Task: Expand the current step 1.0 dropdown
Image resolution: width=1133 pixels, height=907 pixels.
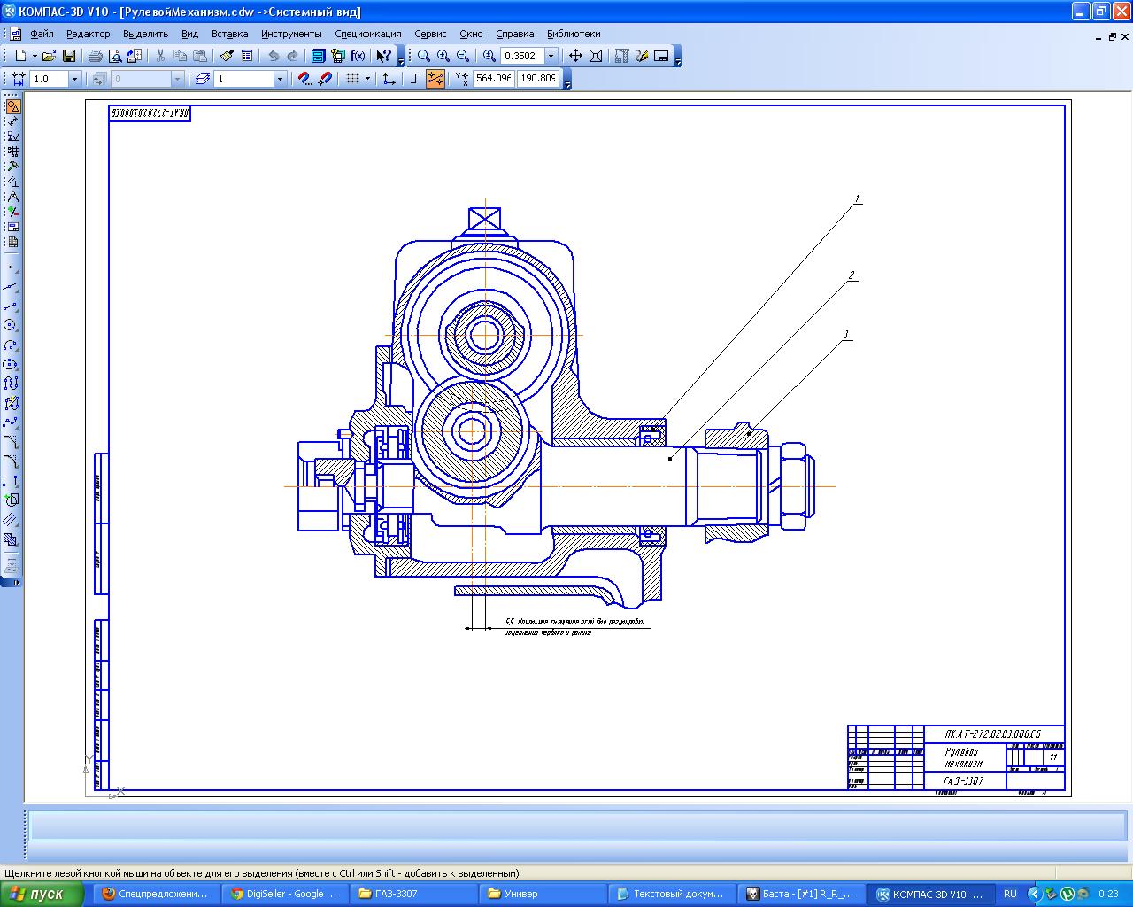Action: [x=74, y=79]
